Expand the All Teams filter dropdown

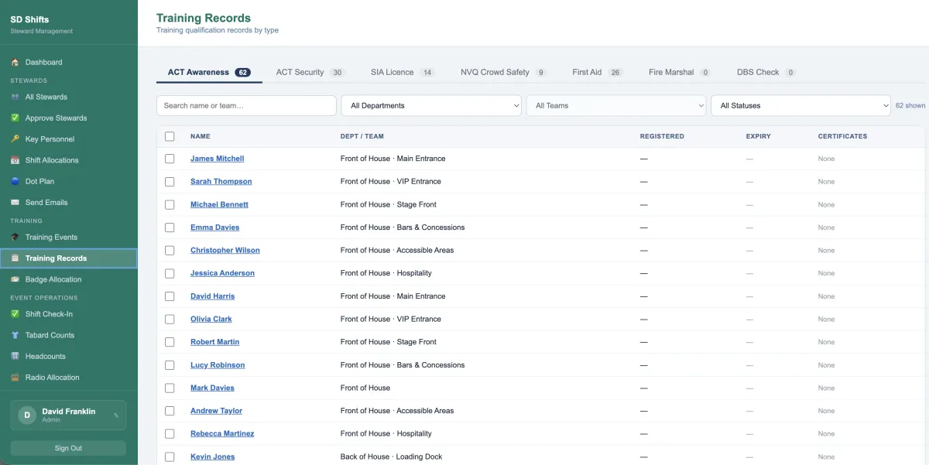pyautogui.click(x=615, y=106)
